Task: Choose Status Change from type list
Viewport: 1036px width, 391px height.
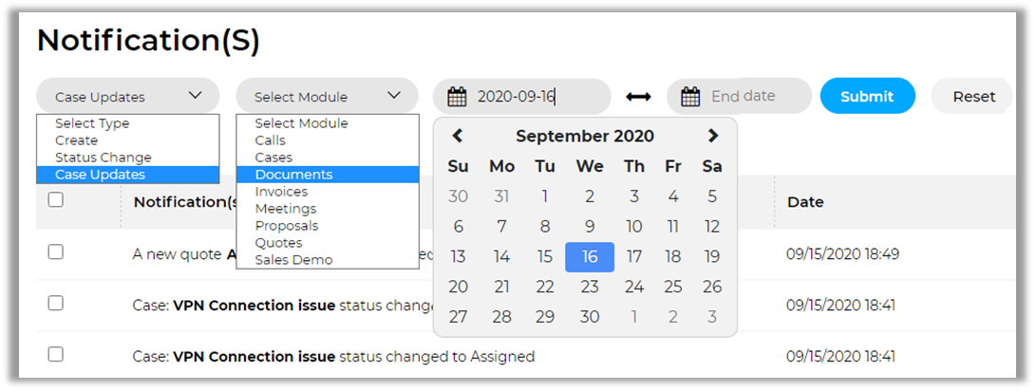Action: pos(103,158)
